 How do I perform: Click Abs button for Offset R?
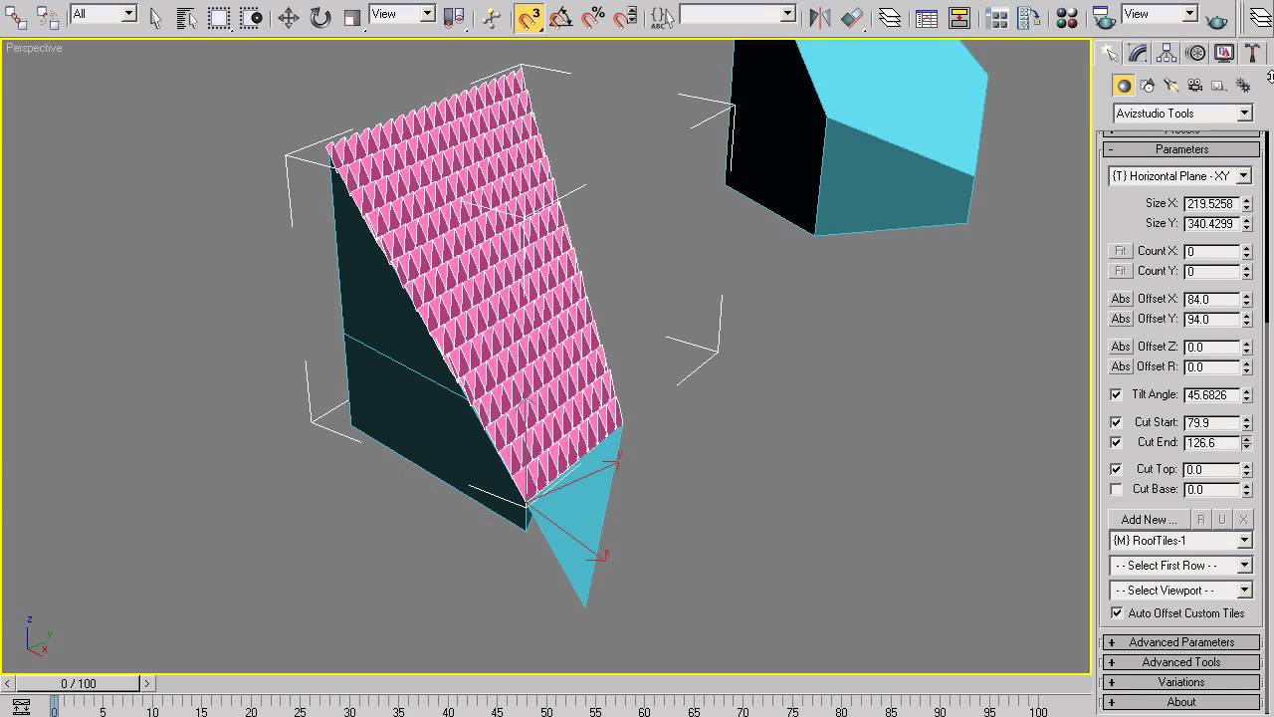pos(1121,366)
